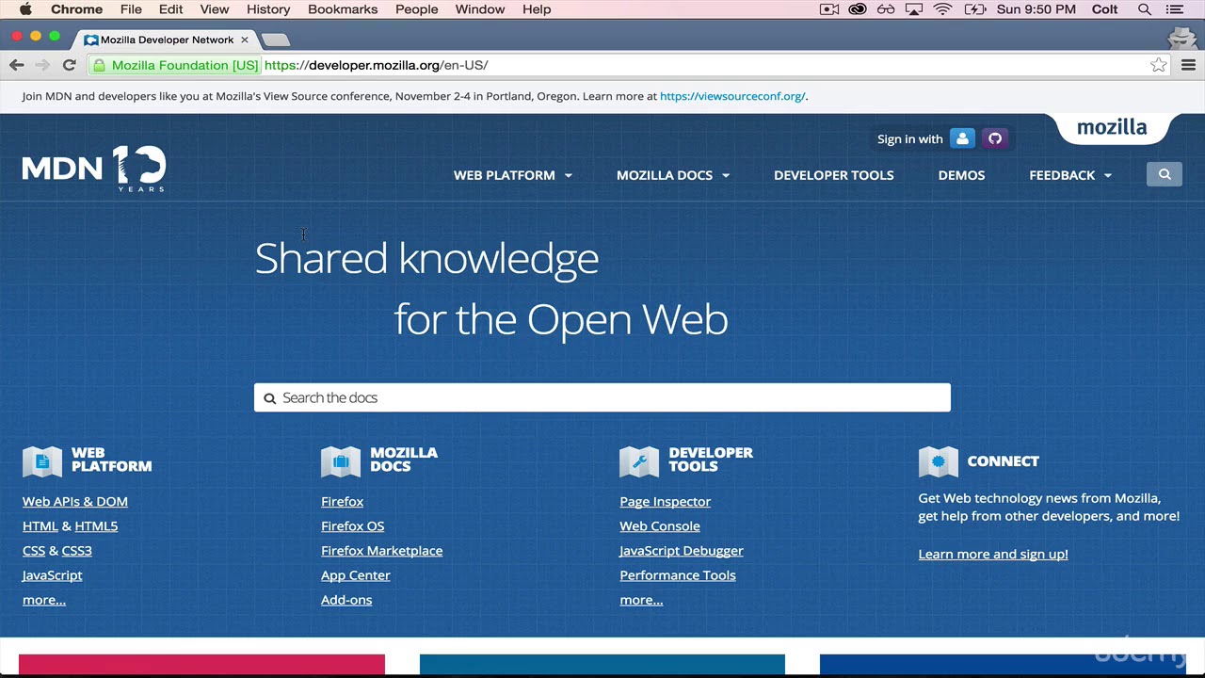
Task: Click the glasses menu bar icon
Action: click(886, 9)
